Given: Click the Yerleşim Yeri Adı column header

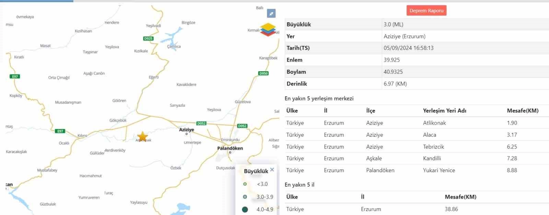Looking at the screenshot, I should [x=444, y=111].
